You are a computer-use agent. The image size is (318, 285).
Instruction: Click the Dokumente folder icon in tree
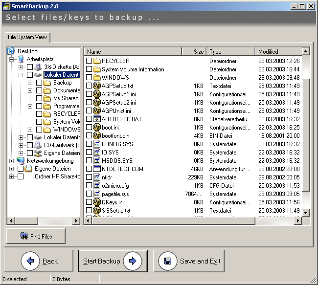click(47, 90)
